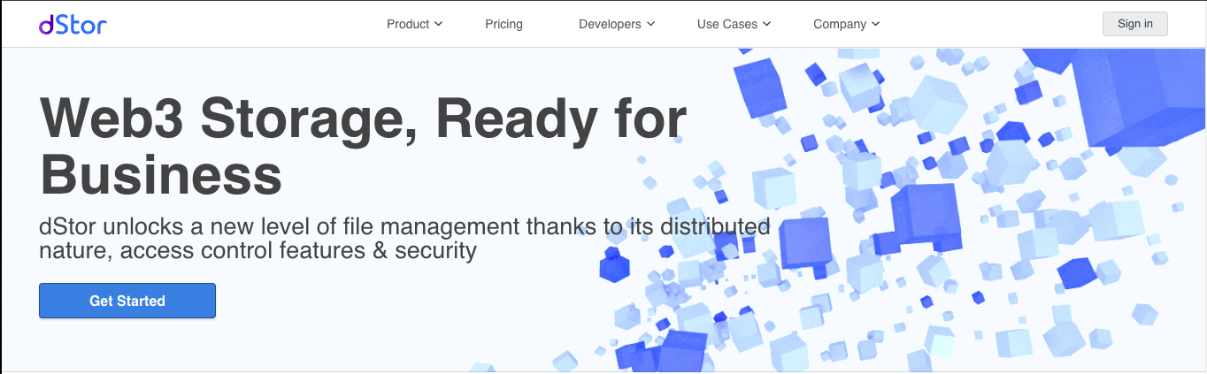Open the Use Cases menu
This screenshot has width=1207, height=374.
[734, 24]
